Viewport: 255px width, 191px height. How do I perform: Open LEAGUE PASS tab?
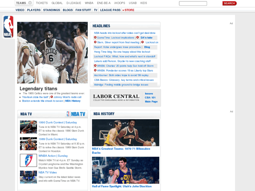(x=110, y=10)
